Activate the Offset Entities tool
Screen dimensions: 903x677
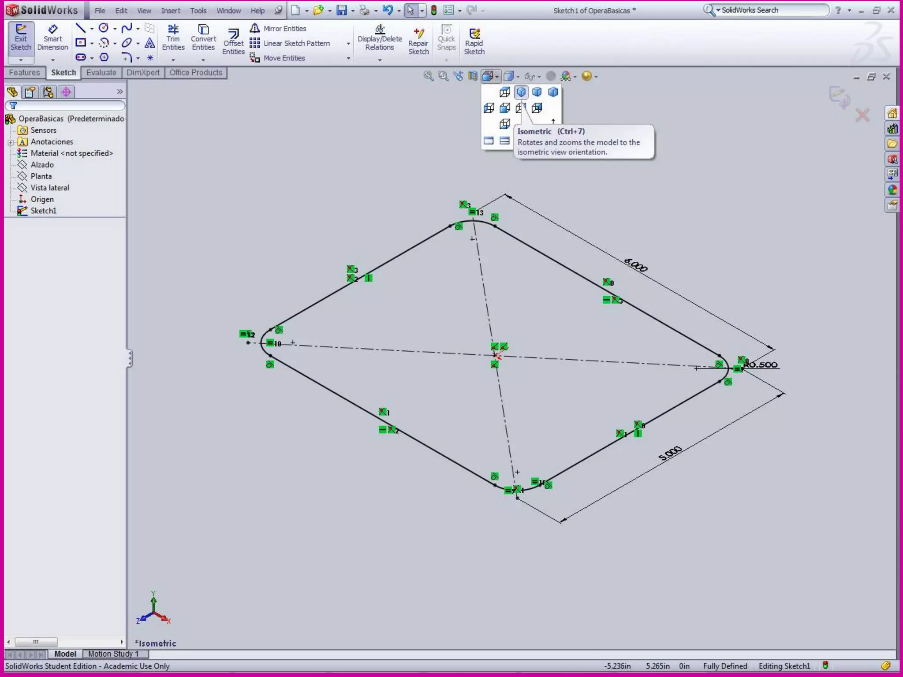coord(233,42)
